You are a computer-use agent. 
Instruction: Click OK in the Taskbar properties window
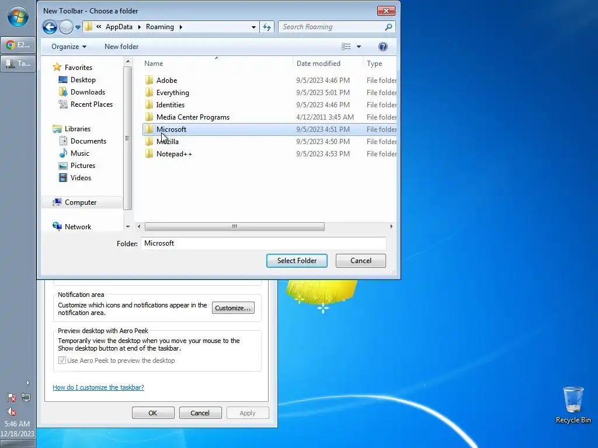pyautogui.click(x=153, y=413)
